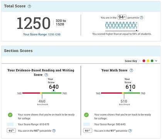Open help for Evidence-Based Reading and Writing Score
The width and height of the screenshot is (162, 139).
pyautogui.click(x=46, y=75)
